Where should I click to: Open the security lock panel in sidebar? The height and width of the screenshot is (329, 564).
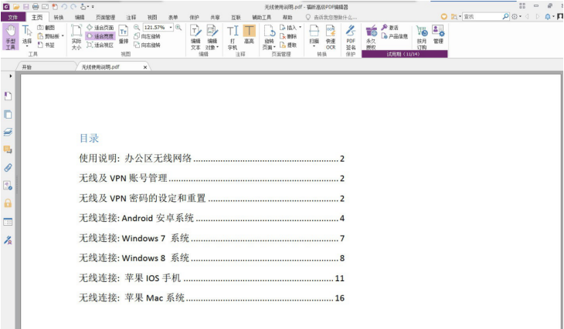click(8, 203)
